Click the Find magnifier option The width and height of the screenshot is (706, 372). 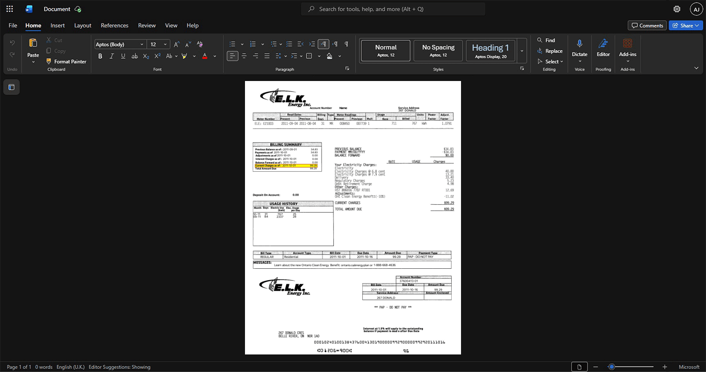(x=546, y=40)
